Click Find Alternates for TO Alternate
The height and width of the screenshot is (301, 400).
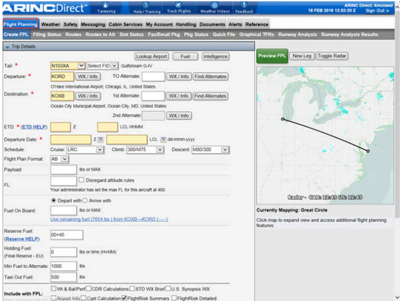pyautogui.click(x=211, y=77)
